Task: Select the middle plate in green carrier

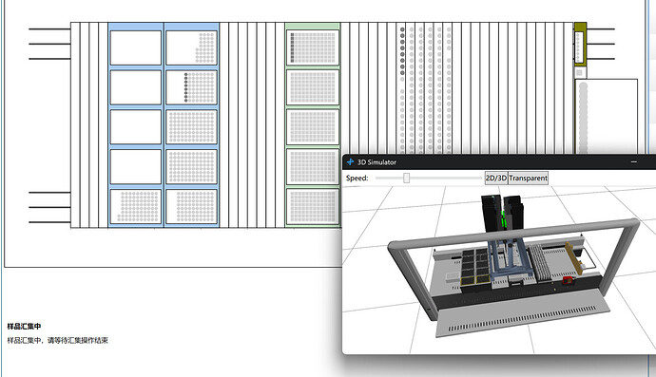Action: pos(313,127)
